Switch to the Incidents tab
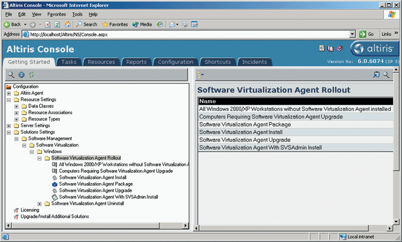Screen dimensions: 402x242 (255, 62)
